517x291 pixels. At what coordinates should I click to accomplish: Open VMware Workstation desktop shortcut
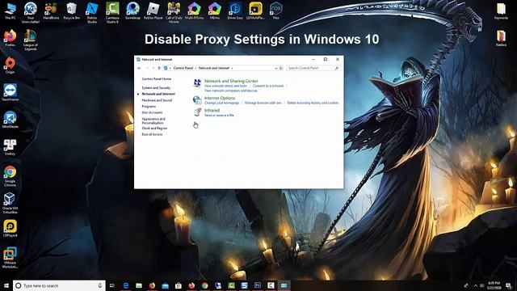tap(11, 257)
